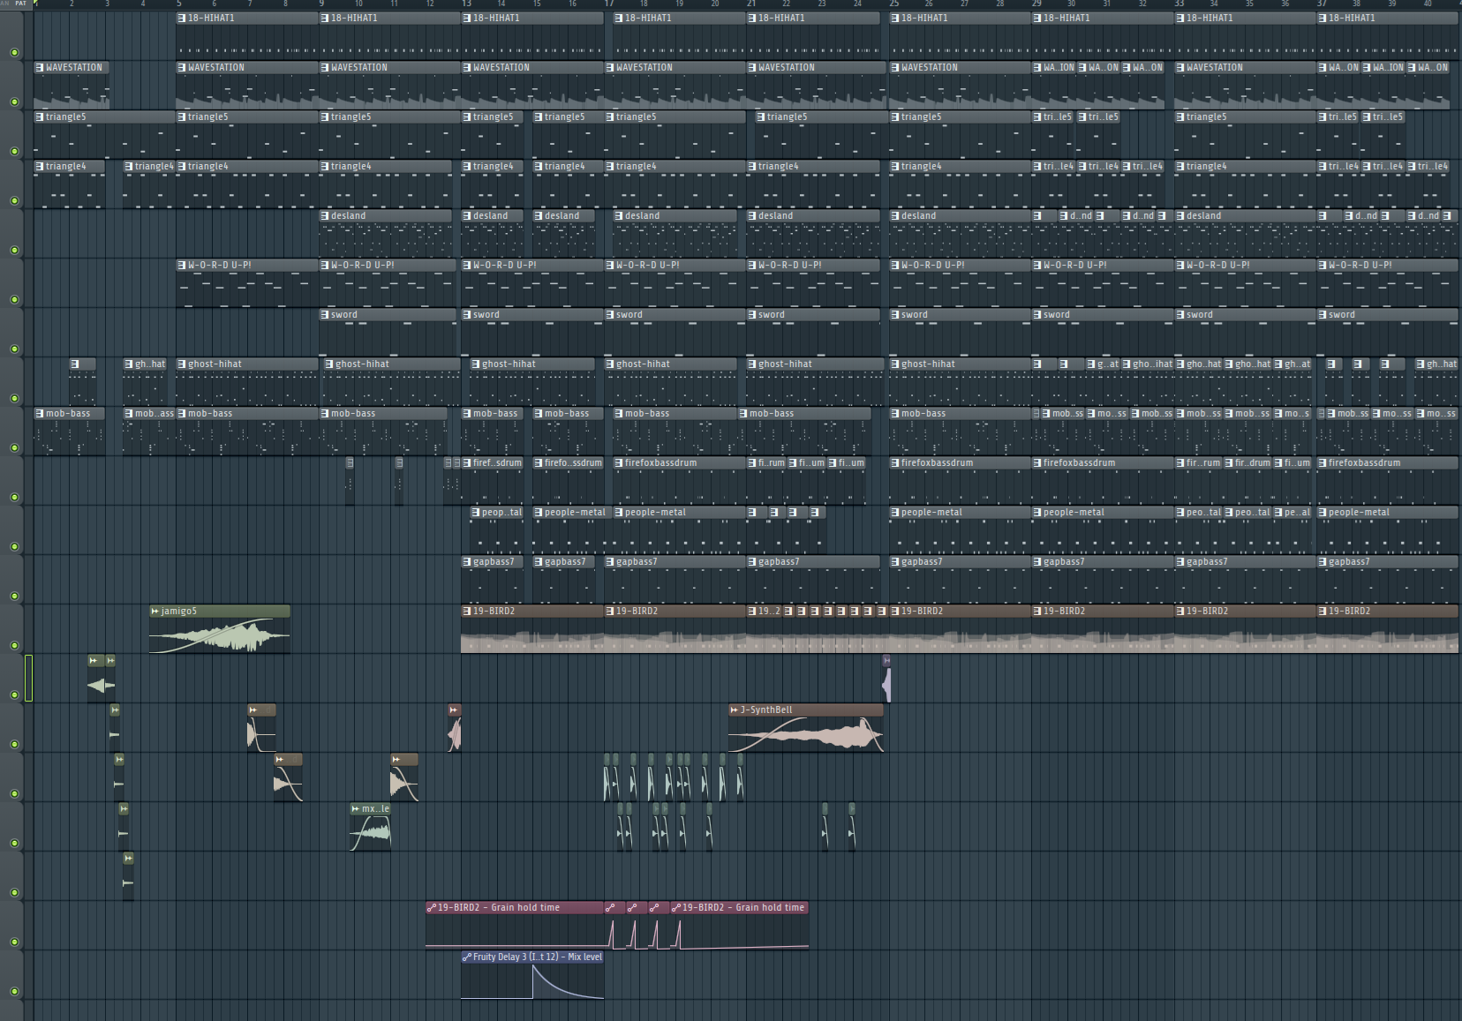Viewport: 1462px width, 1021px height.
Task: Click the Fruity Delay 3 automation clip icon
Action: 467,957
